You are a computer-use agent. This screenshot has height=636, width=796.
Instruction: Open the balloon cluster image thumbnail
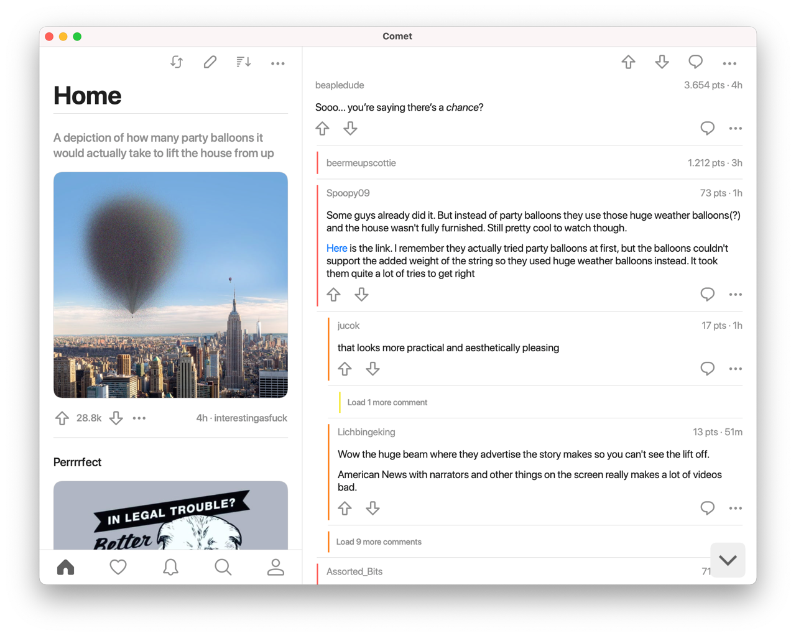pos(170,285)
